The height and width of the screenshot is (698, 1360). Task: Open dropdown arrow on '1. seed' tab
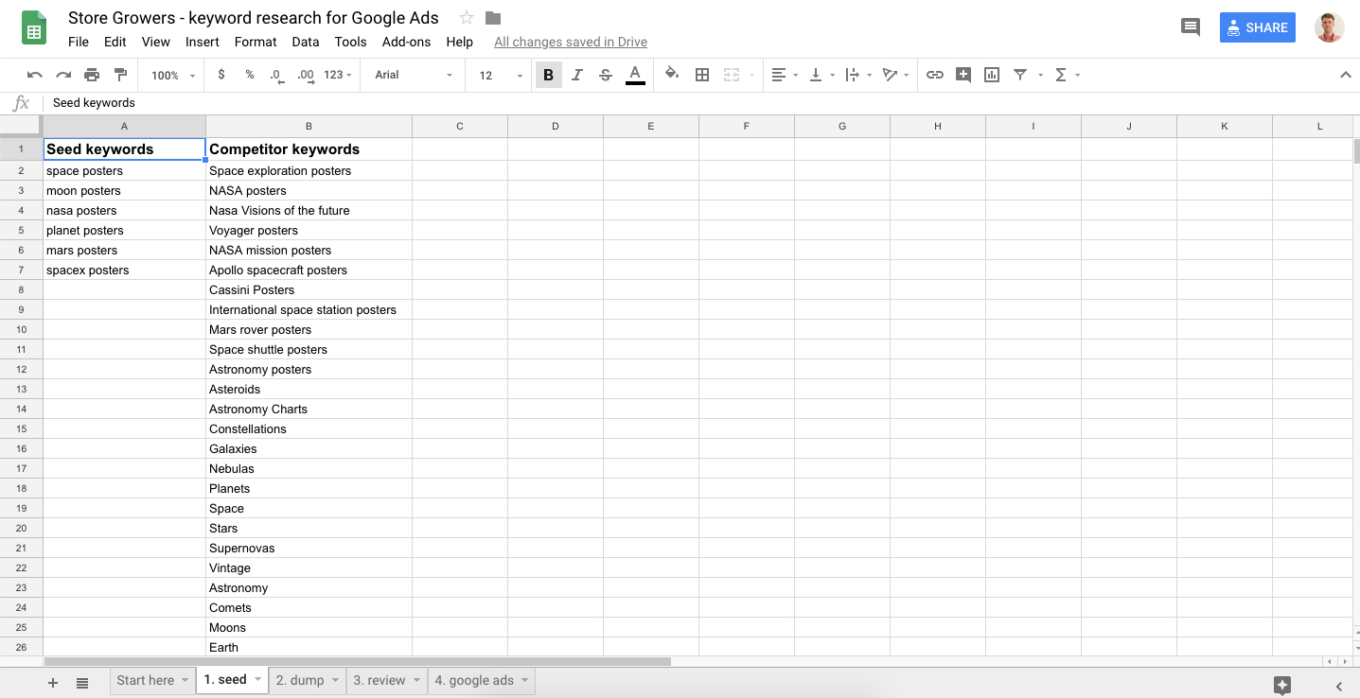(x=258, y=680)
